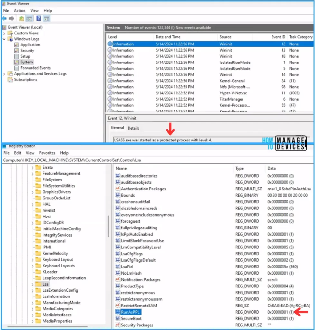Click the LSASS protected process message text
This screenshot has width=315, height=330.
point(163,140)
